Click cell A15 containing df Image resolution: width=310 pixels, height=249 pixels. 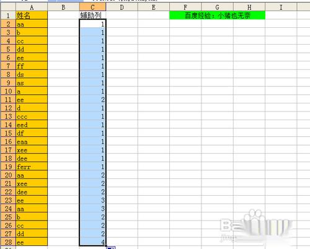(32, 133)
